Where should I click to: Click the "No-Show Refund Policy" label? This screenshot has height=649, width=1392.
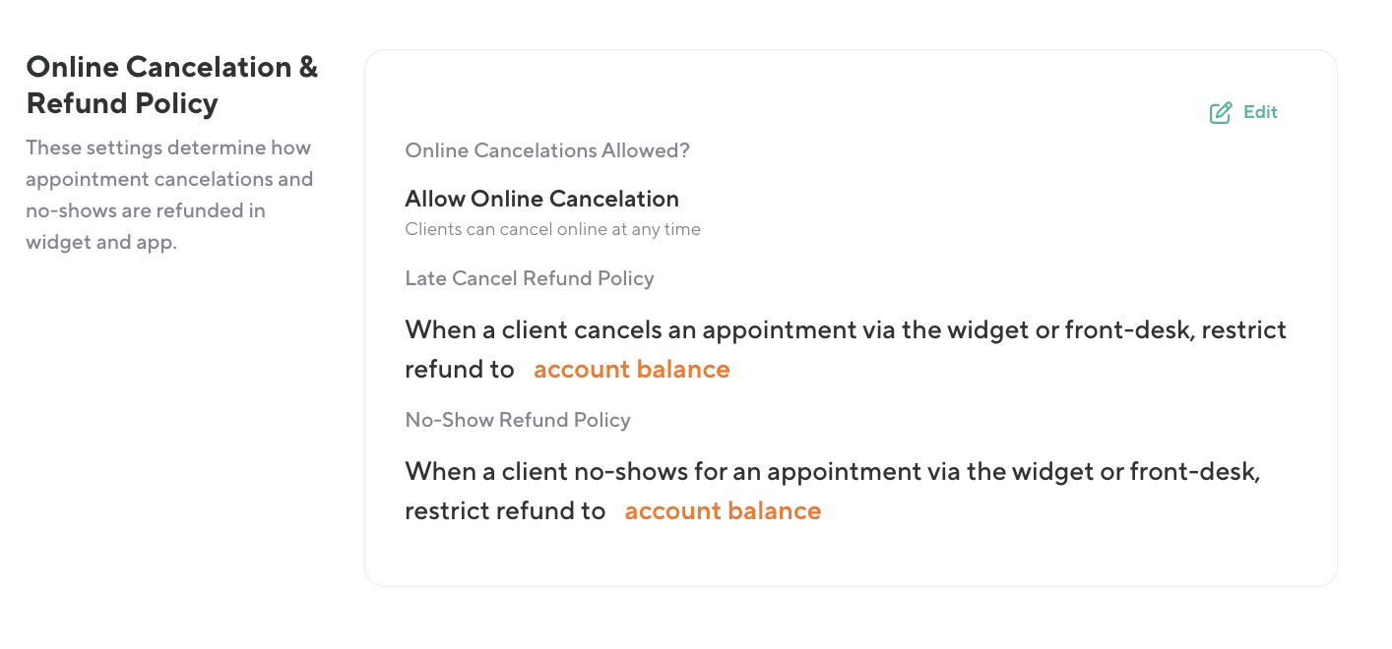point(518,421)
